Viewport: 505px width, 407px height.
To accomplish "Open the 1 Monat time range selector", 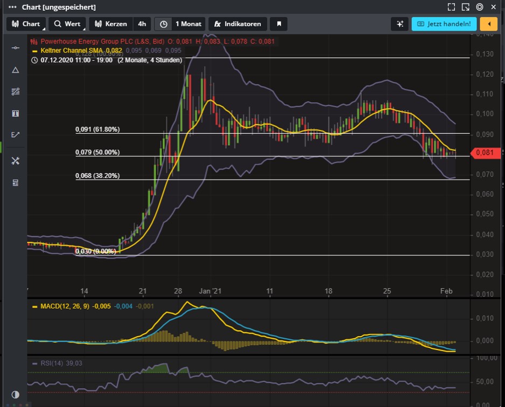I will click(x=180, y=24).
